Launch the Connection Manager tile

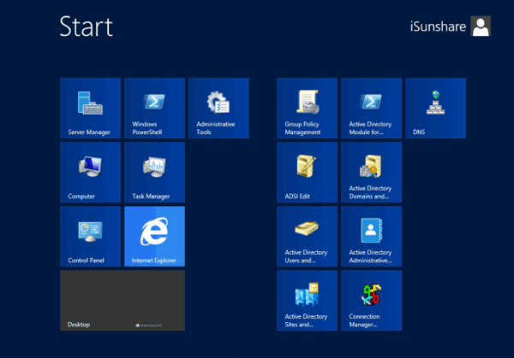click(372, 301)
